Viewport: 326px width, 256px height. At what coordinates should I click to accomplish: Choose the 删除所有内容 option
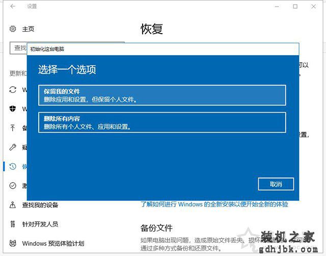pos(162,122)
